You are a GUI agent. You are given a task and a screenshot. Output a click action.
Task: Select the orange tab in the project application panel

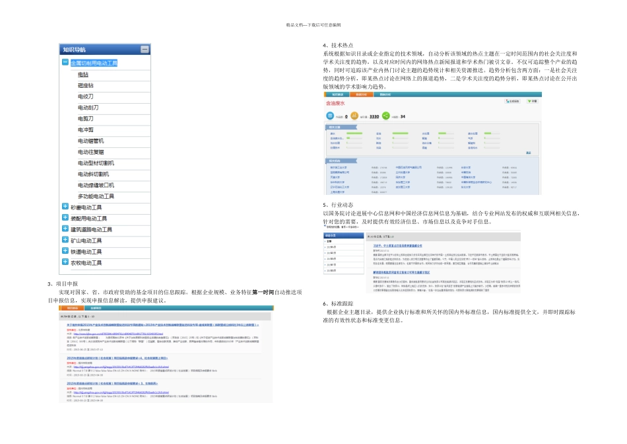coord(73,308)
